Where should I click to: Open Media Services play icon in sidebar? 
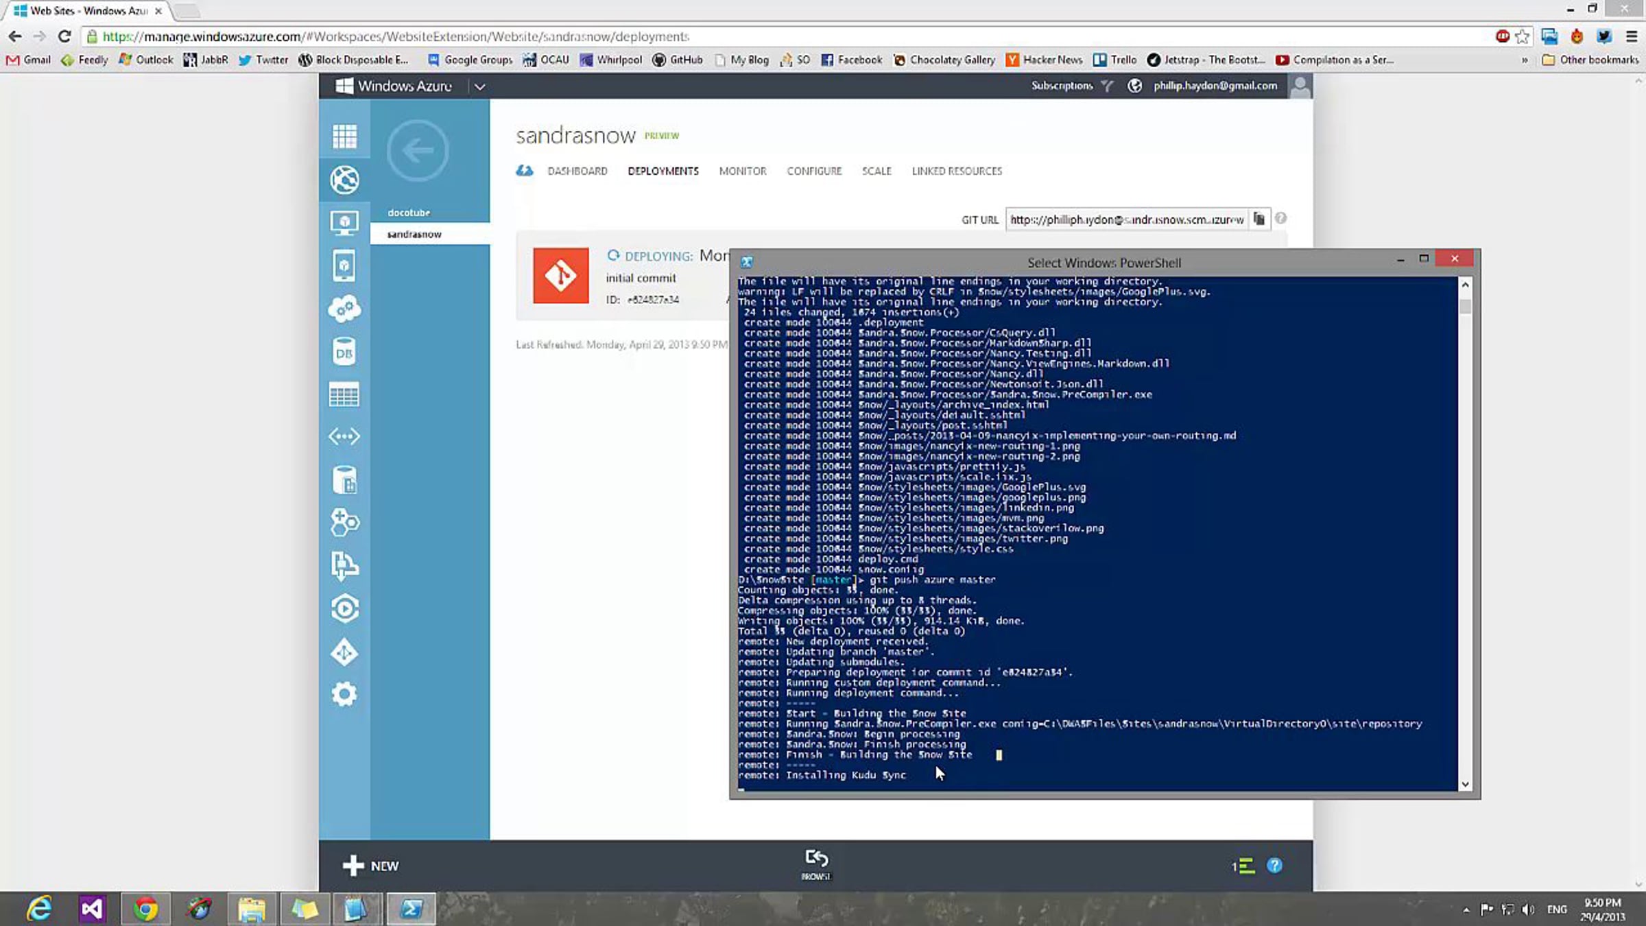pyautogui.click(x=344, y=608)
